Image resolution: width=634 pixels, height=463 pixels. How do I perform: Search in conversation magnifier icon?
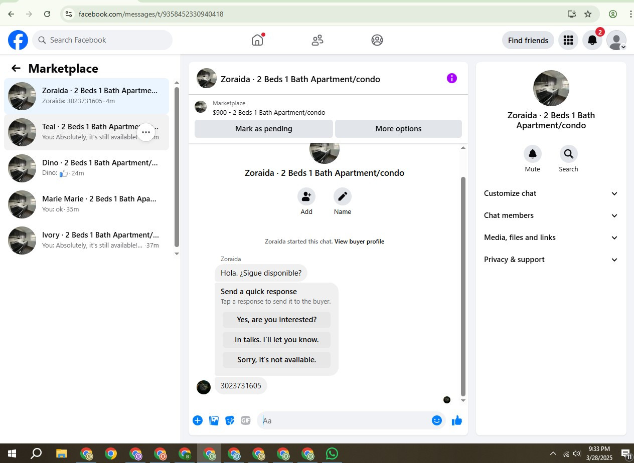coord(569,154)
